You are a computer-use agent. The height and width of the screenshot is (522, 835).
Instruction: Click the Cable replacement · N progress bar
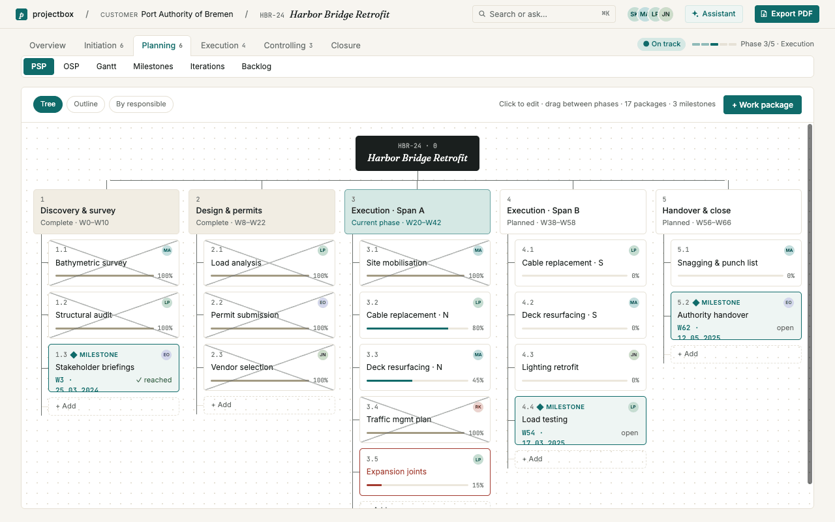417,328
